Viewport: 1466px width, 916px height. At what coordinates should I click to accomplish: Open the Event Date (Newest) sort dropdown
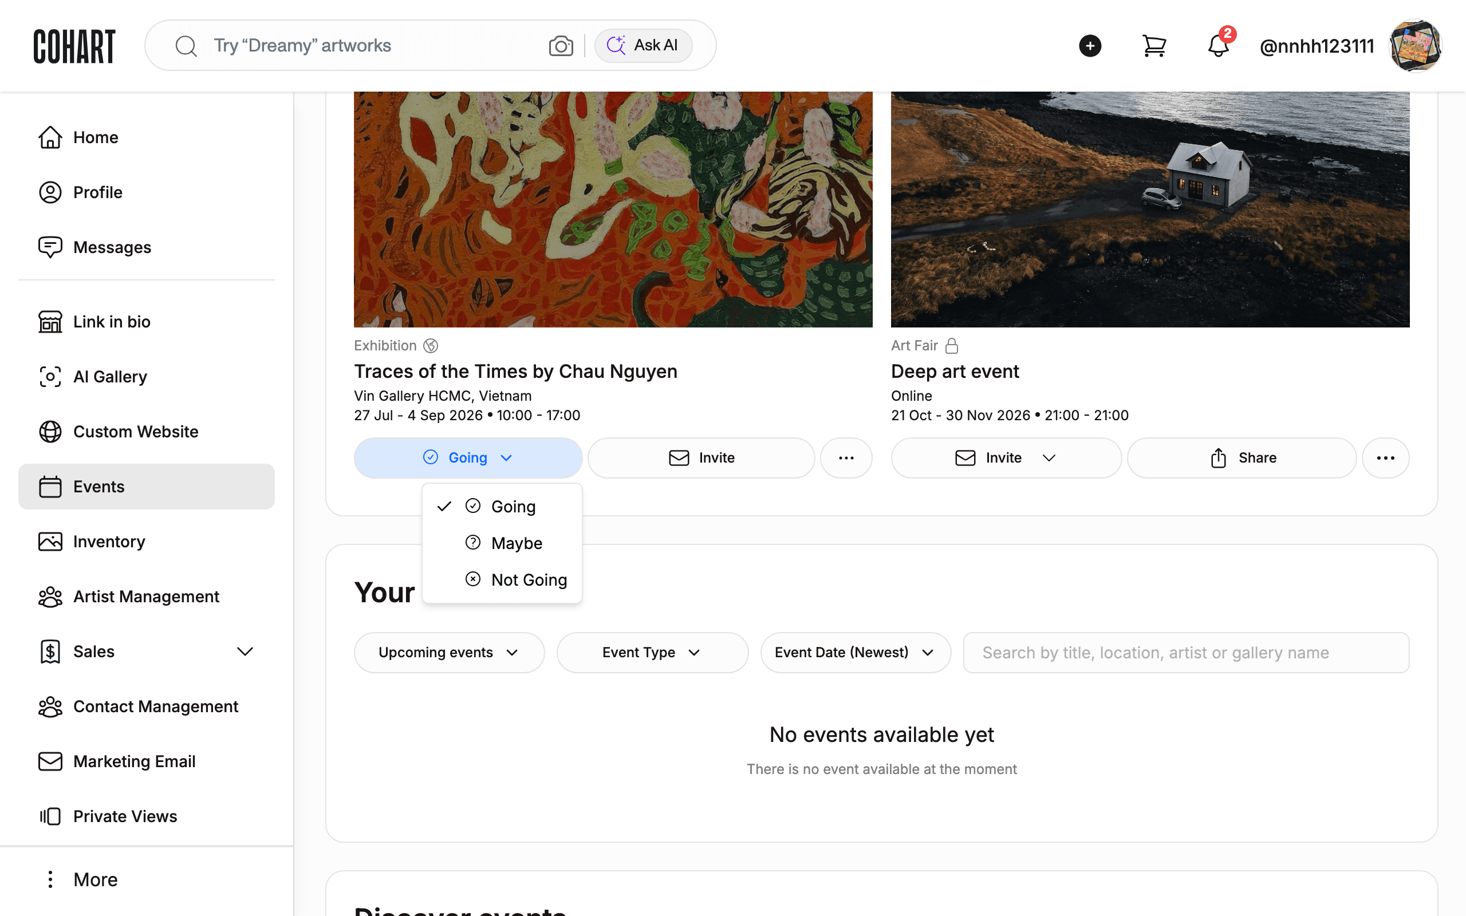pyautogui.click(x=856, y=653)
